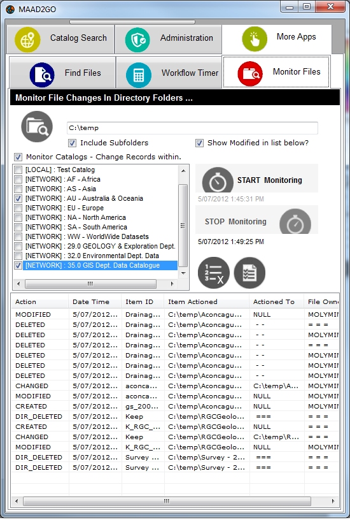
Task: Open the checklist report icon
Action: (x=249, y=273)
